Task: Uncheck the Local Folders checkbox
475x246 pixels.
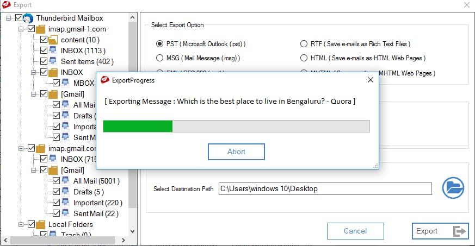Action: click(x=31, y=224)
